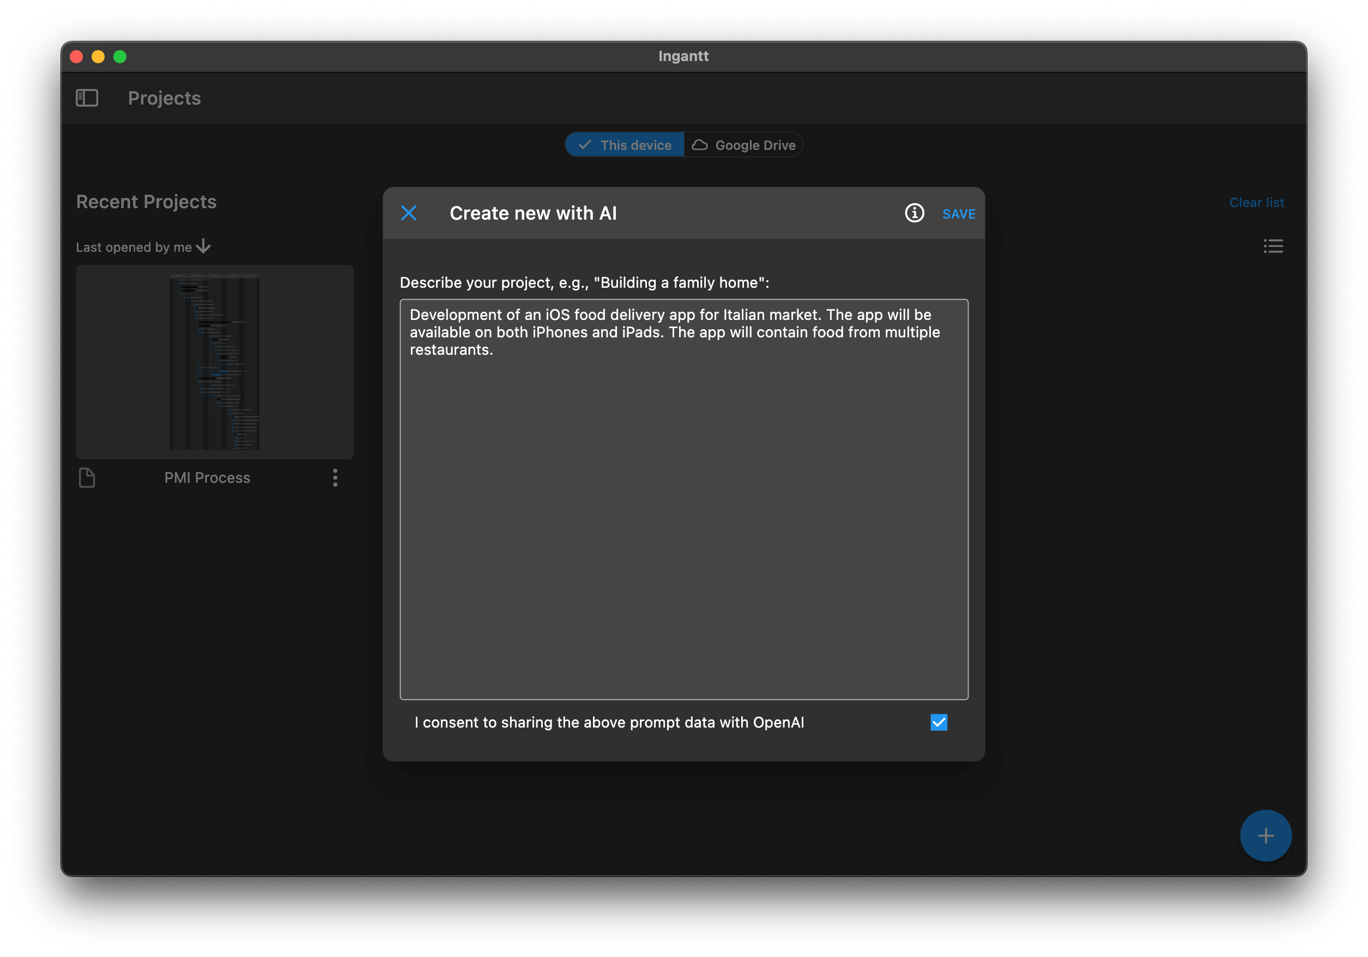Maximize the Ingantt window with the green button

click(x=120, y=57)
